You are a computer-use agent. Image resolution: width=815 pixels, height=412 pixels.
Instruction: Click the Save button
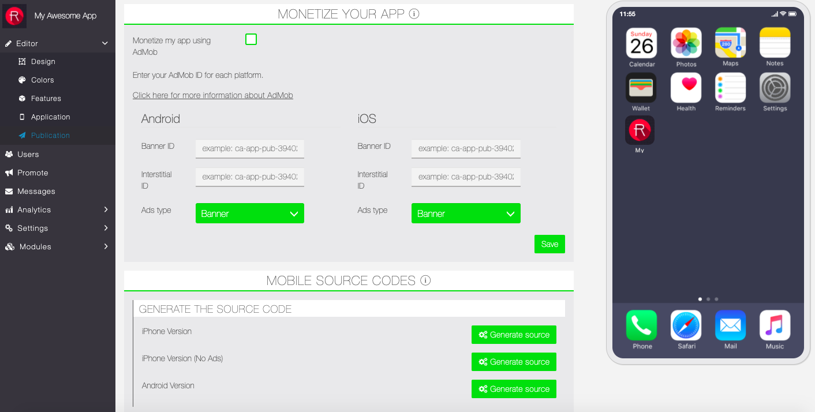549,244
